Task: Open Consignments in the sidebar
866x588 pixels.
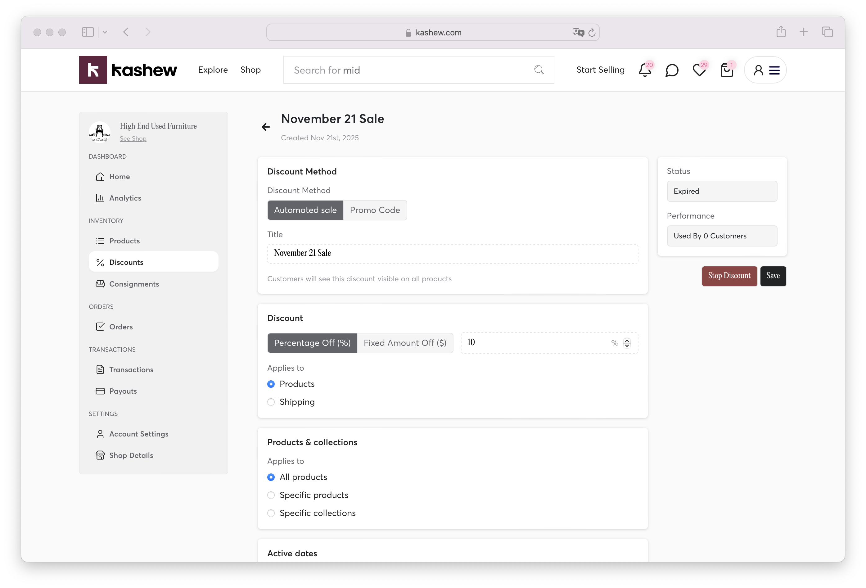Action: (x=134, y=284)
